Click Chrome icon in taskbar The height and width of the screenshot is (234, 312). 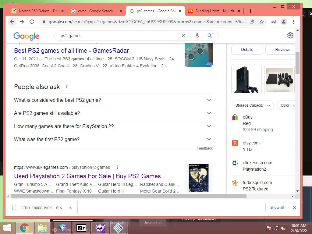[x=24, y=228]
